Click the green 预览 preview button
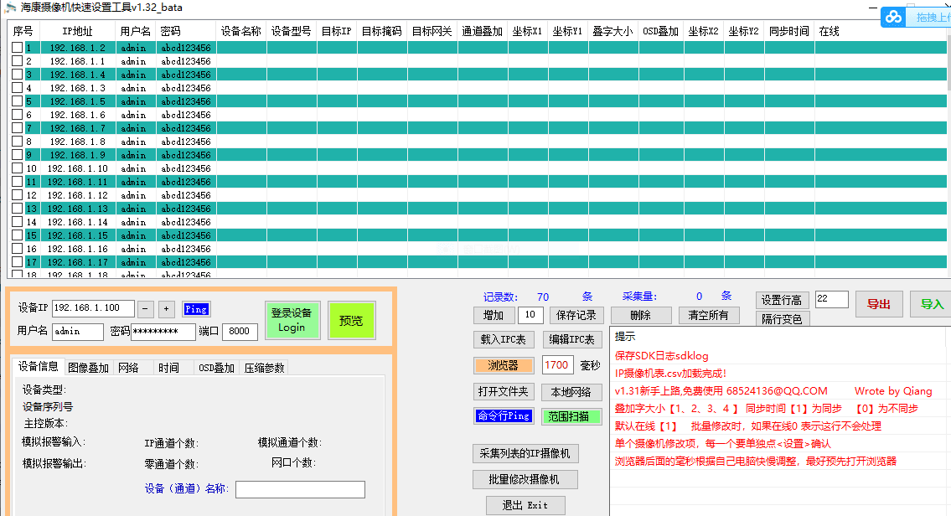This screenshot has height=516, width=951. pos(352,320)
